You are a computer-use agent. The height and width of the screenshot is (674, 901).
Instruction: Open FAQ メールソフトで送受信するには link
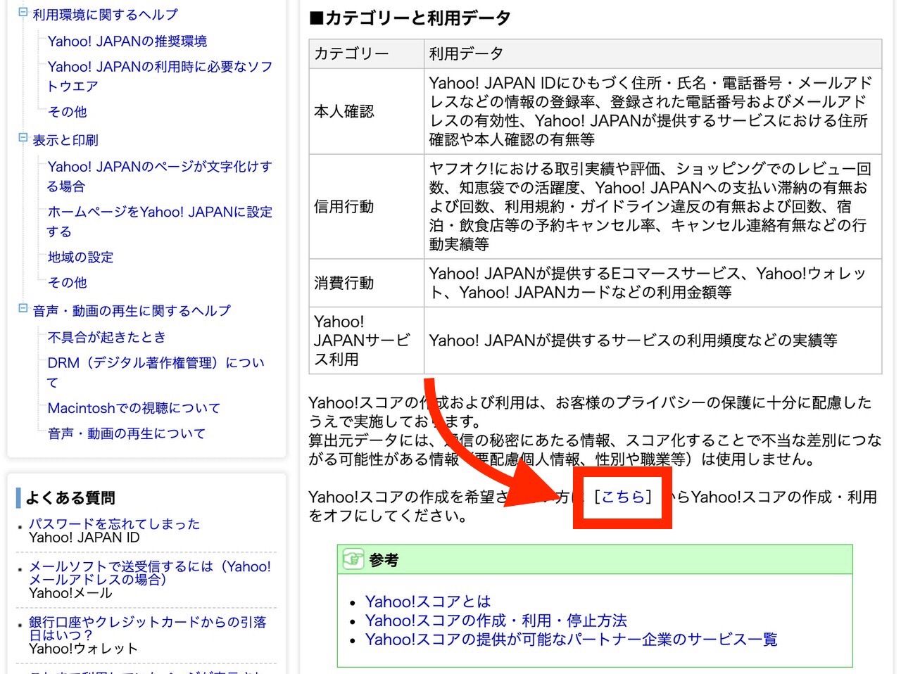click(150, 573)
